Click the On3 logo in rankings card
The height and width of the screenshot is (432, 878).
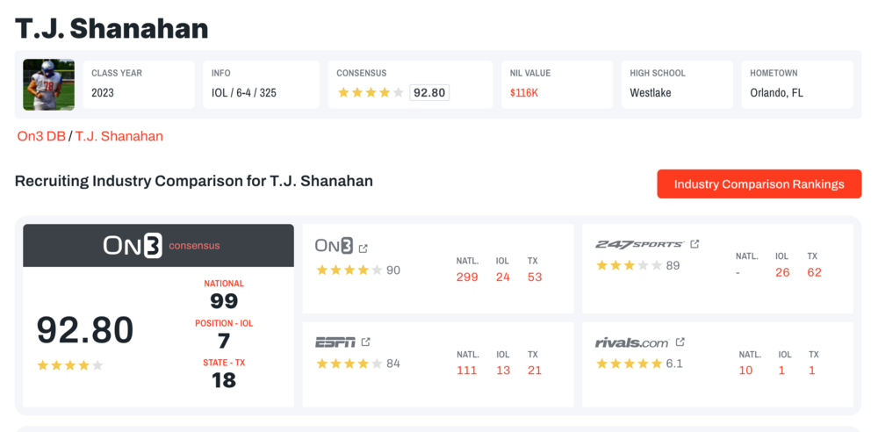click(334, 247)
